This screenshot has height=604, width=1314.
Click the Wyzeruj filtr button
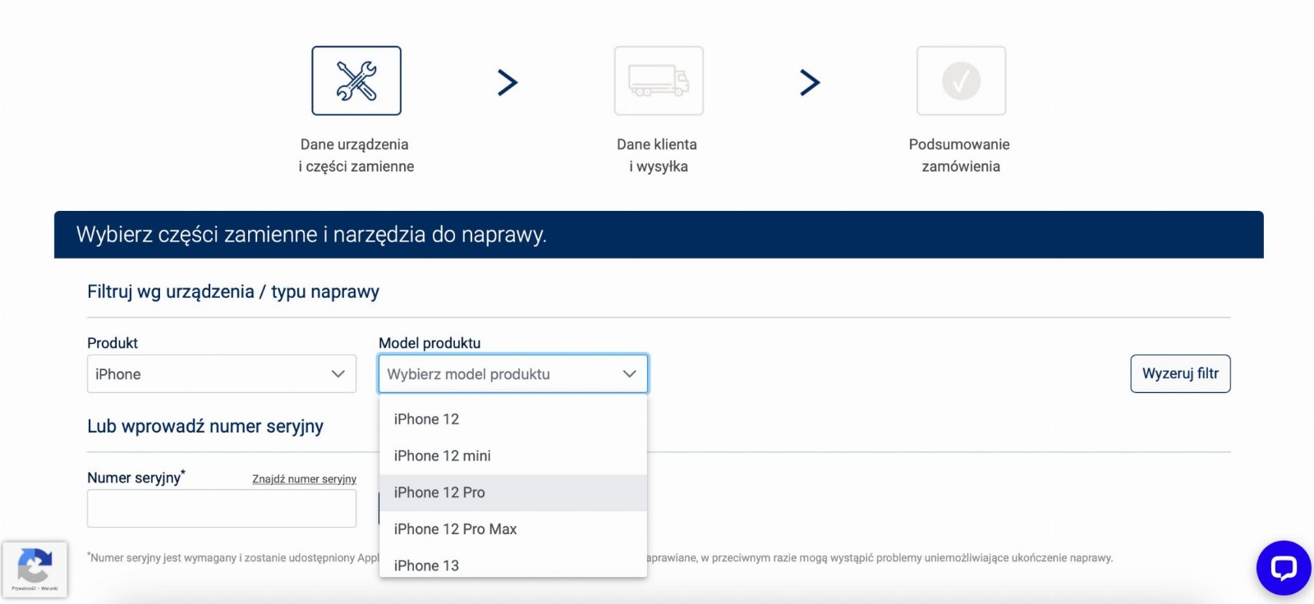[x=1180, y=373]
